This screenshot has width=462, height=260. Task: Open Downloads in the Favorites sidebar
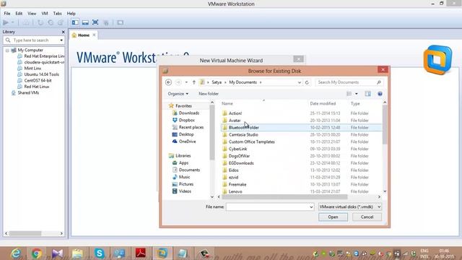(x=189, y=113)
